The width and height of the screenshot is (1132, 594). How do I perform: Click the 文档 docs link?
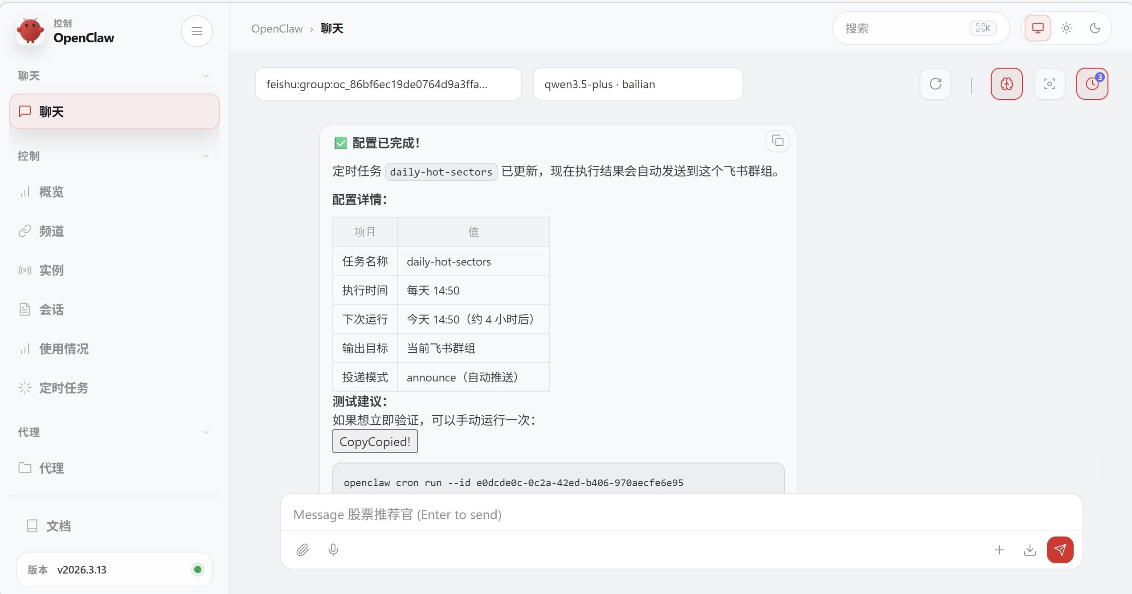click(x=58, y=526)
